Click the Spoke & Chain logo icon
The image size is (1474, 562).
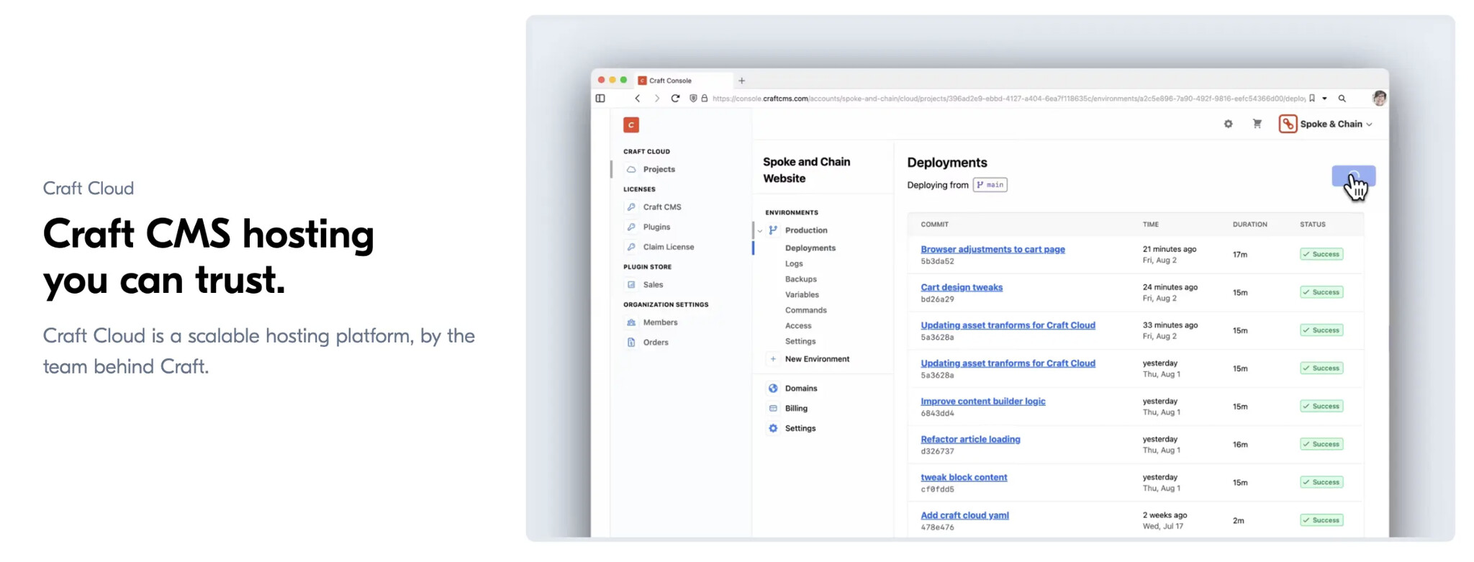click(1288, 124)
